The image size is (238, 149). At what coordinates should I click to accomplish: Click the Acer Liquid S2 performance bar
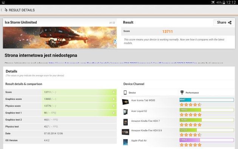(x=207, y=110)
